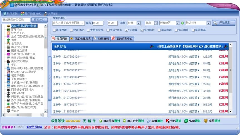Click the magnifier icon on 开始搜索
The image size is (240, 135).
[x=215, y=23]
